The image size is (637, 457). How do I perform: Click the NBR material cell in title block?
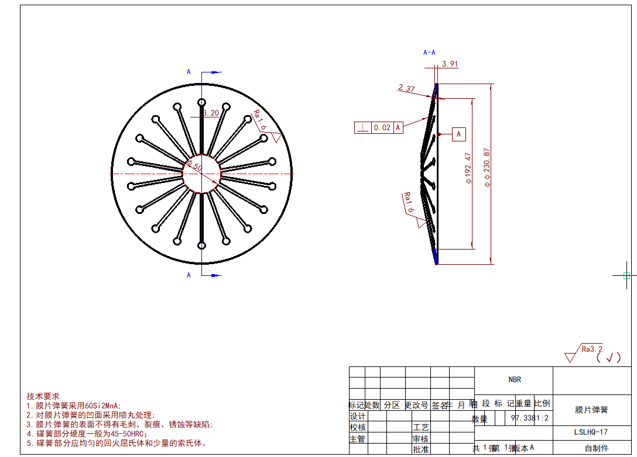point(514,380)
